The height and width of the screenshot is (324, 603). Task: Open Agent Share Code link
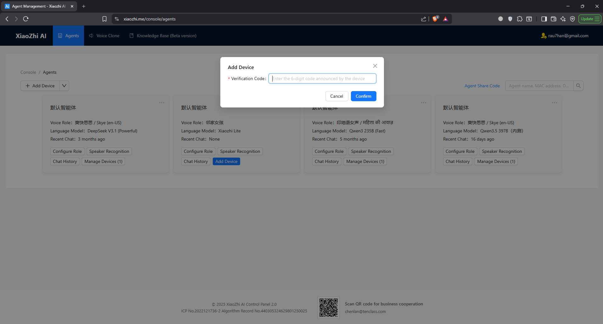point(482,86)
